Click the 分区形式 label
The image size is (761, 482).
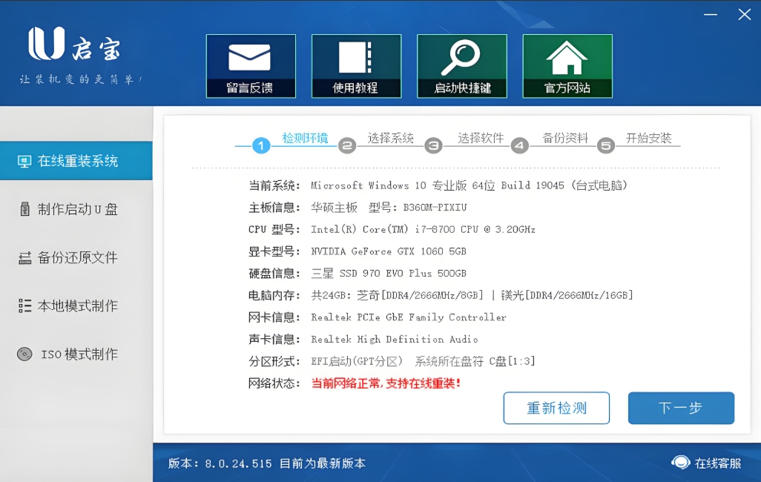274,361
